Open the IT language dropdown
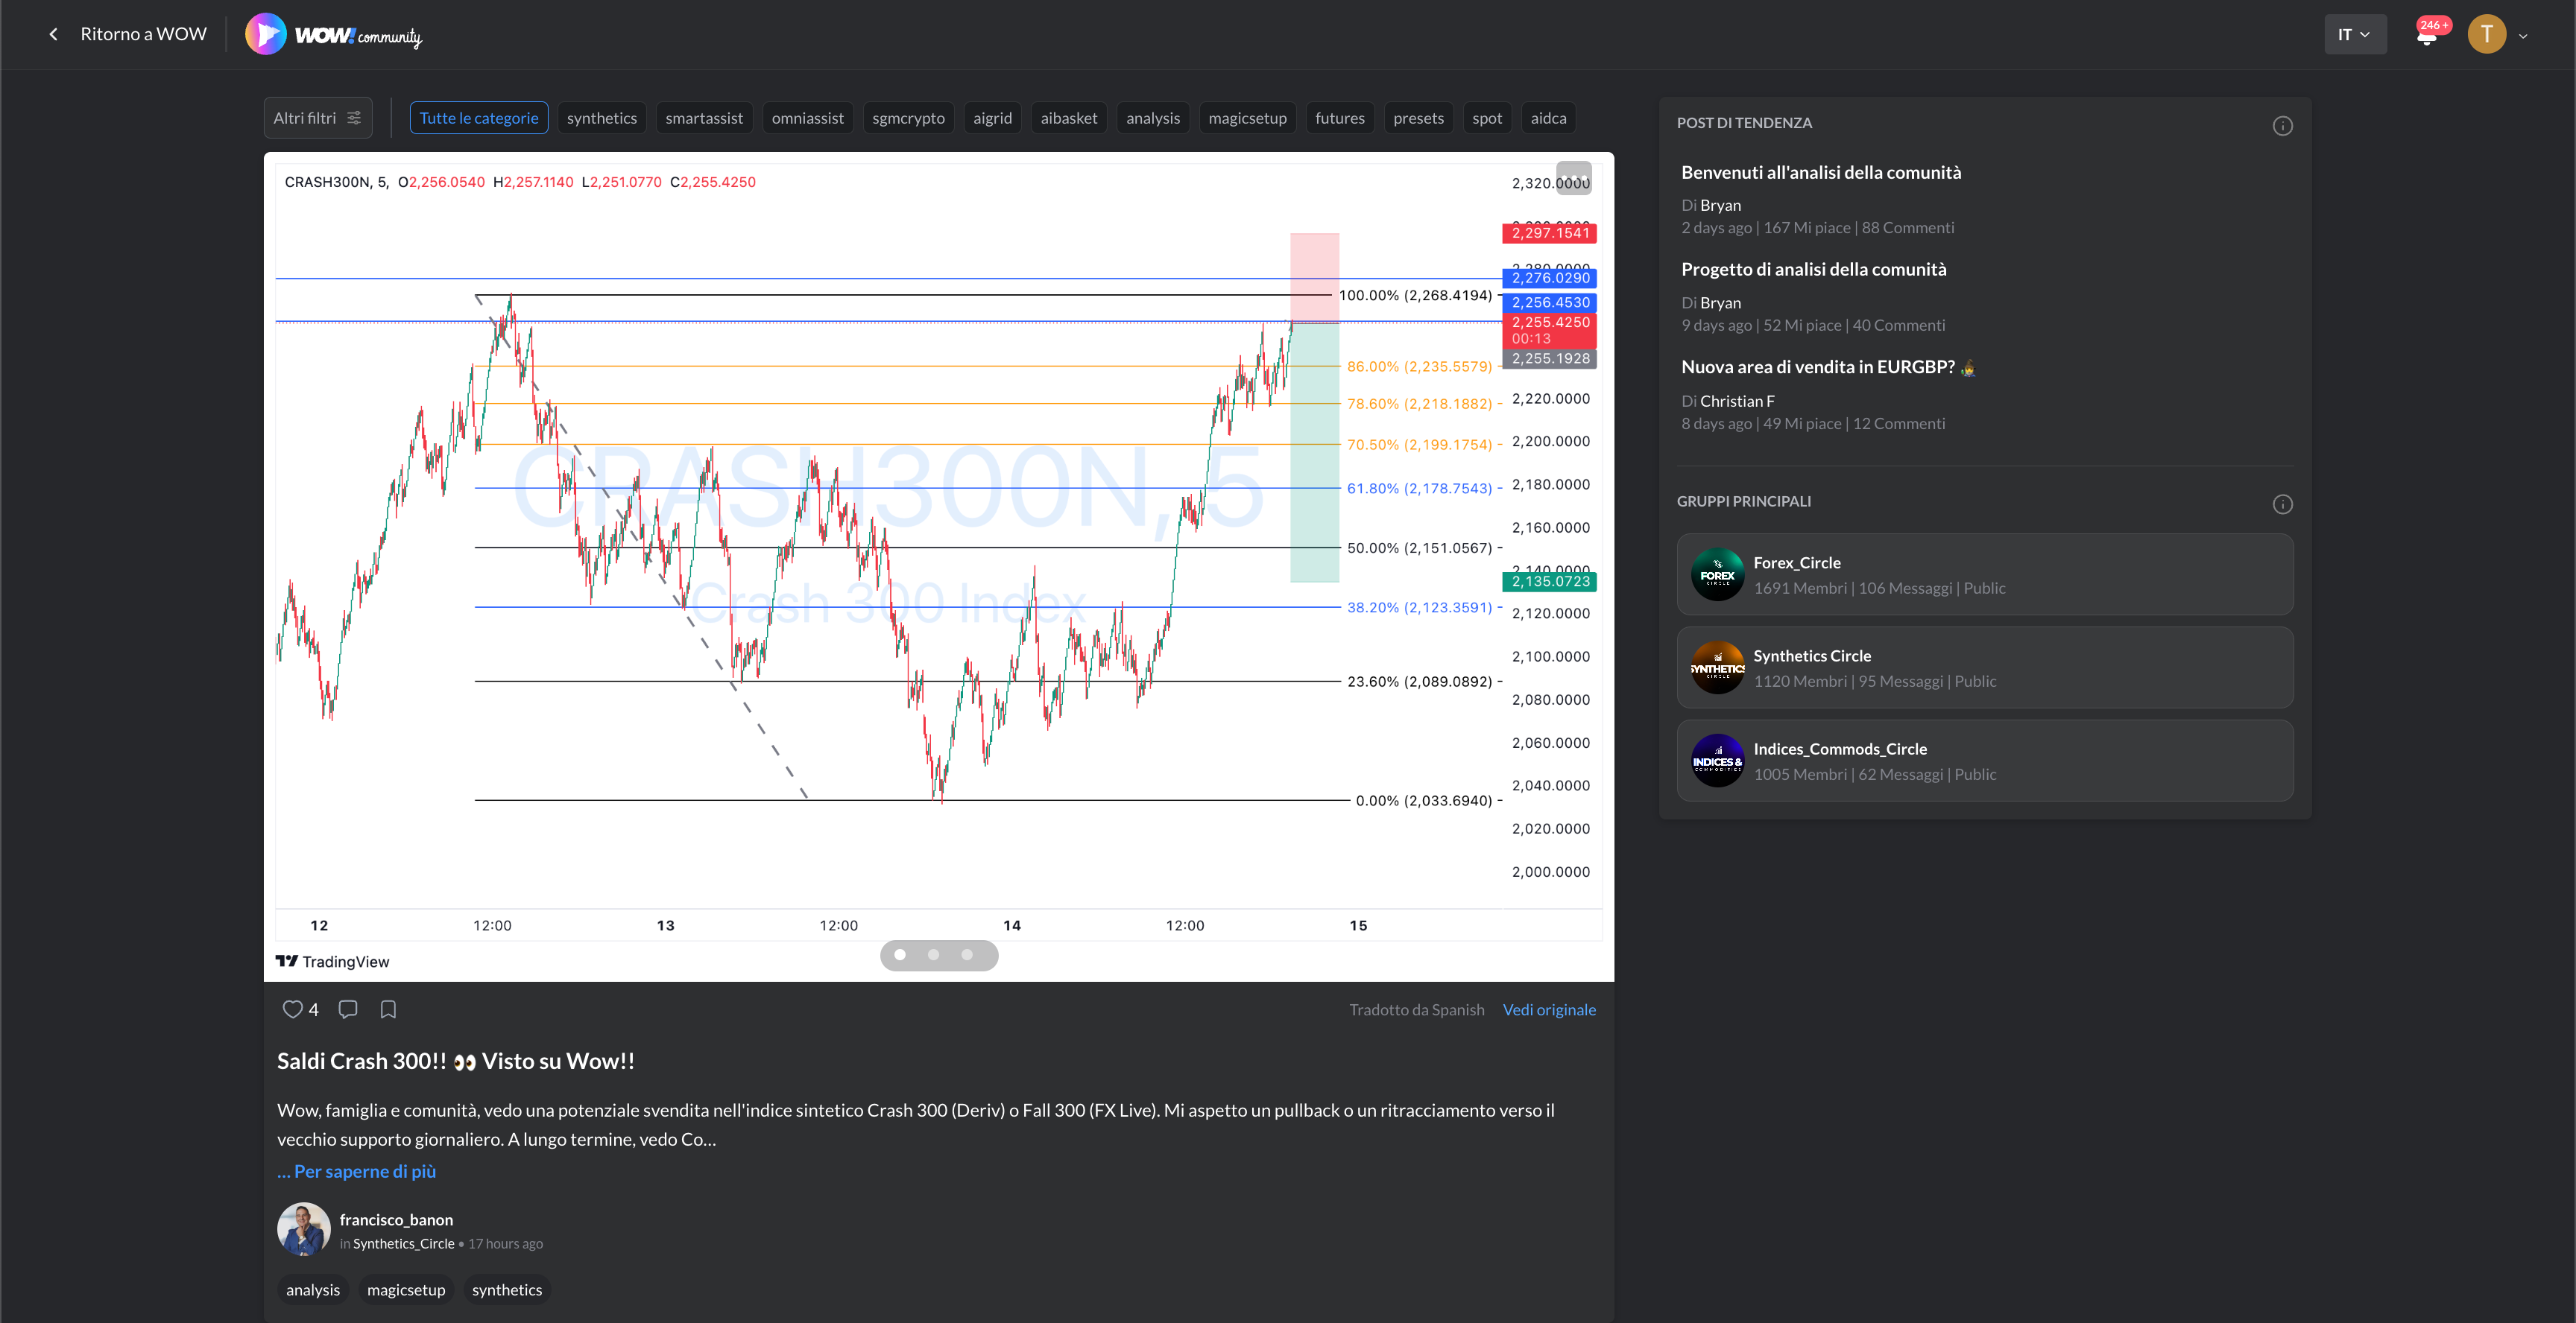2576x1323 pixels. [2354, 35]
